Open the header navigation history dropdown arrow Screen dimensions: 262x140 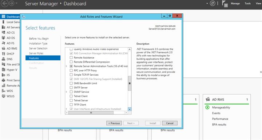pos(16,4)
